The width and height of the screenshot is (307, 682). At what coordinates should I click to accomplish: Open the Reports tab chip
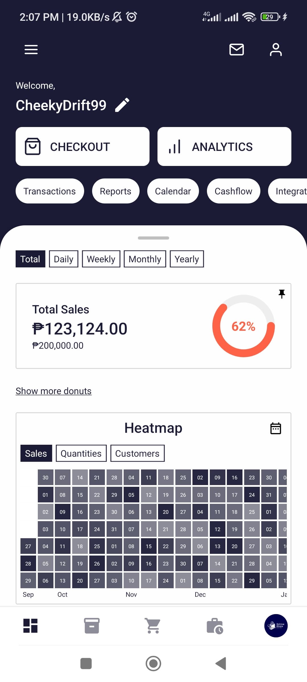coord(115,191)
